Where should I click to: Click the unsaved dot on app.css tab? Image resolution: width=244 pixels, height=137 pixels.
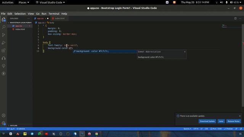[x=48, y=19]
